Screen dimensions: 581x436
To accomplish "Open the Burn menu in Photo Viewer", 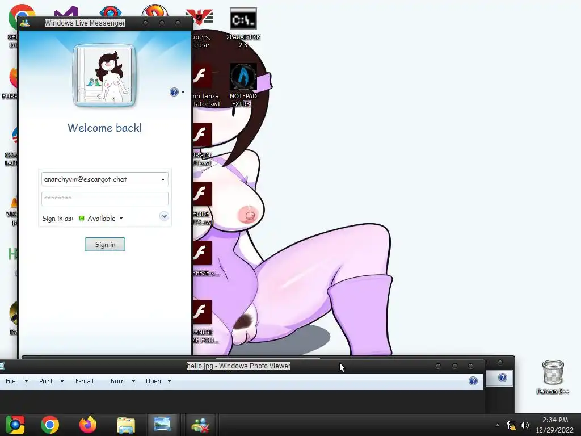I will coord(123,381).
